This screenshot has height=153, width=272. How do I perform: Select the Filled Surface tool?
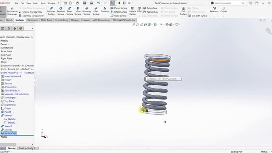coord(96,11)
